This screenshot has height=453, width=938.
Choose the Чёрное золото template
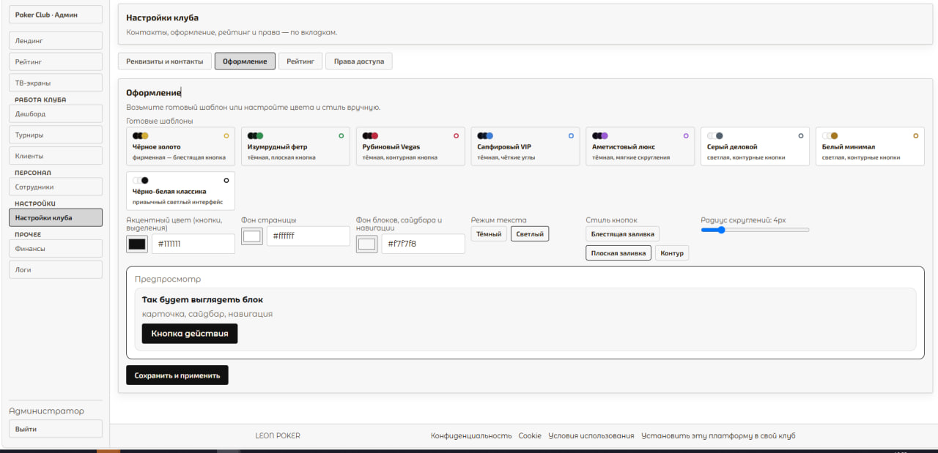pos(181,146)
